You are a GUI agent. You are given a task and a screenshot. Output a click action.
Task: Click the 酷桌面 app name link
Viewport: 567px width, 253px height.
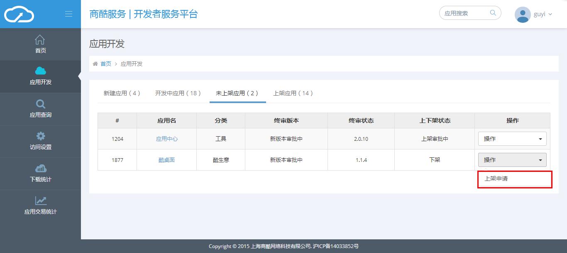coord(167,160)
